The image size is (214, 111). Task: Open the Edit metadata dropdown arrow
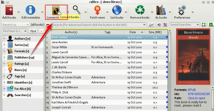click(42, 12)
